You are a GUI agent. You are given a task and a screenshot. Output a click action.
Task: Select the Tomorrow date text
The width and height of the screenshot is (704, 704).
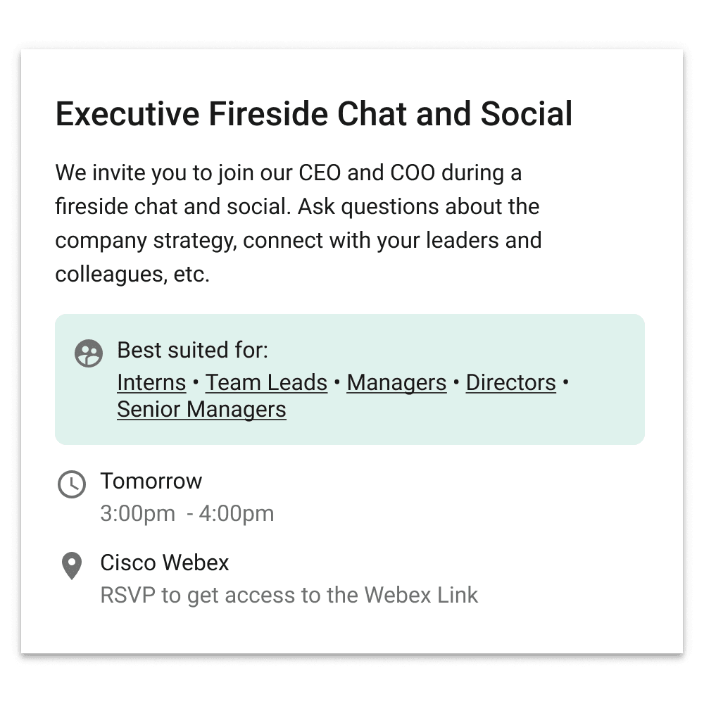[x=151, y=482]
